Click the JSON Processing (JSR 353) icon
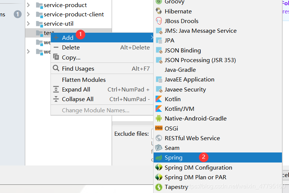 tap(159, 60)
